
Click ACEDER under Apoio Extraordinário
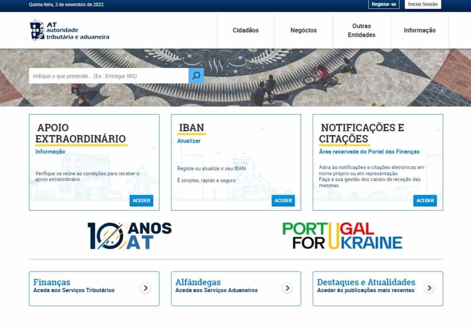point(141,201)
